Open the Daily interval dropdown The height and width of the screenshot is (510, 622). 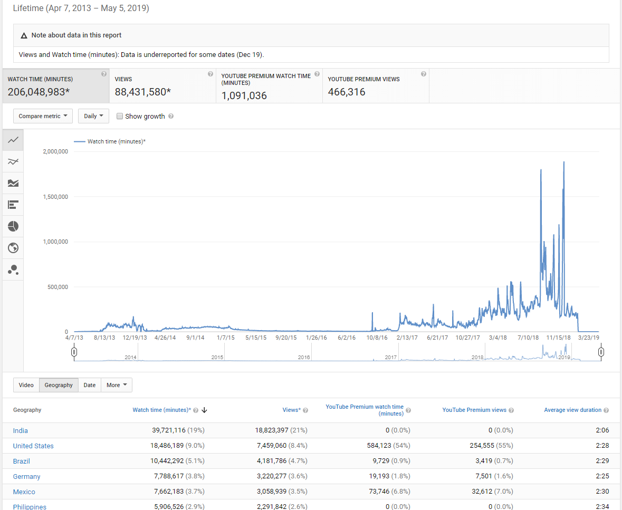point(93,116)
